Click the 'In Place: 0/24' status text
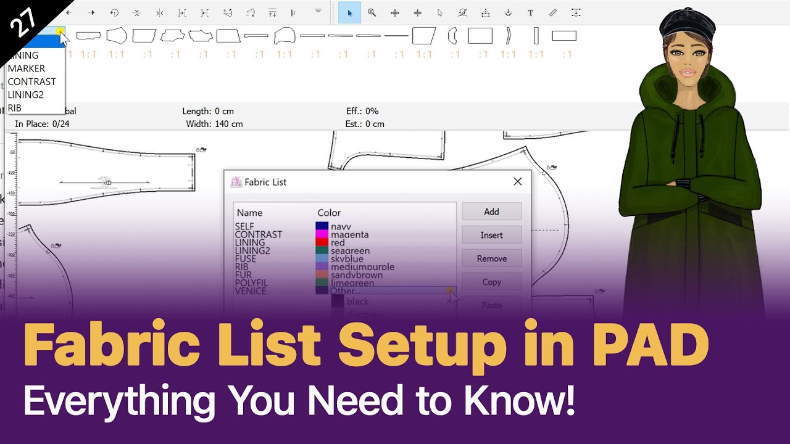 tap(42, 124)
